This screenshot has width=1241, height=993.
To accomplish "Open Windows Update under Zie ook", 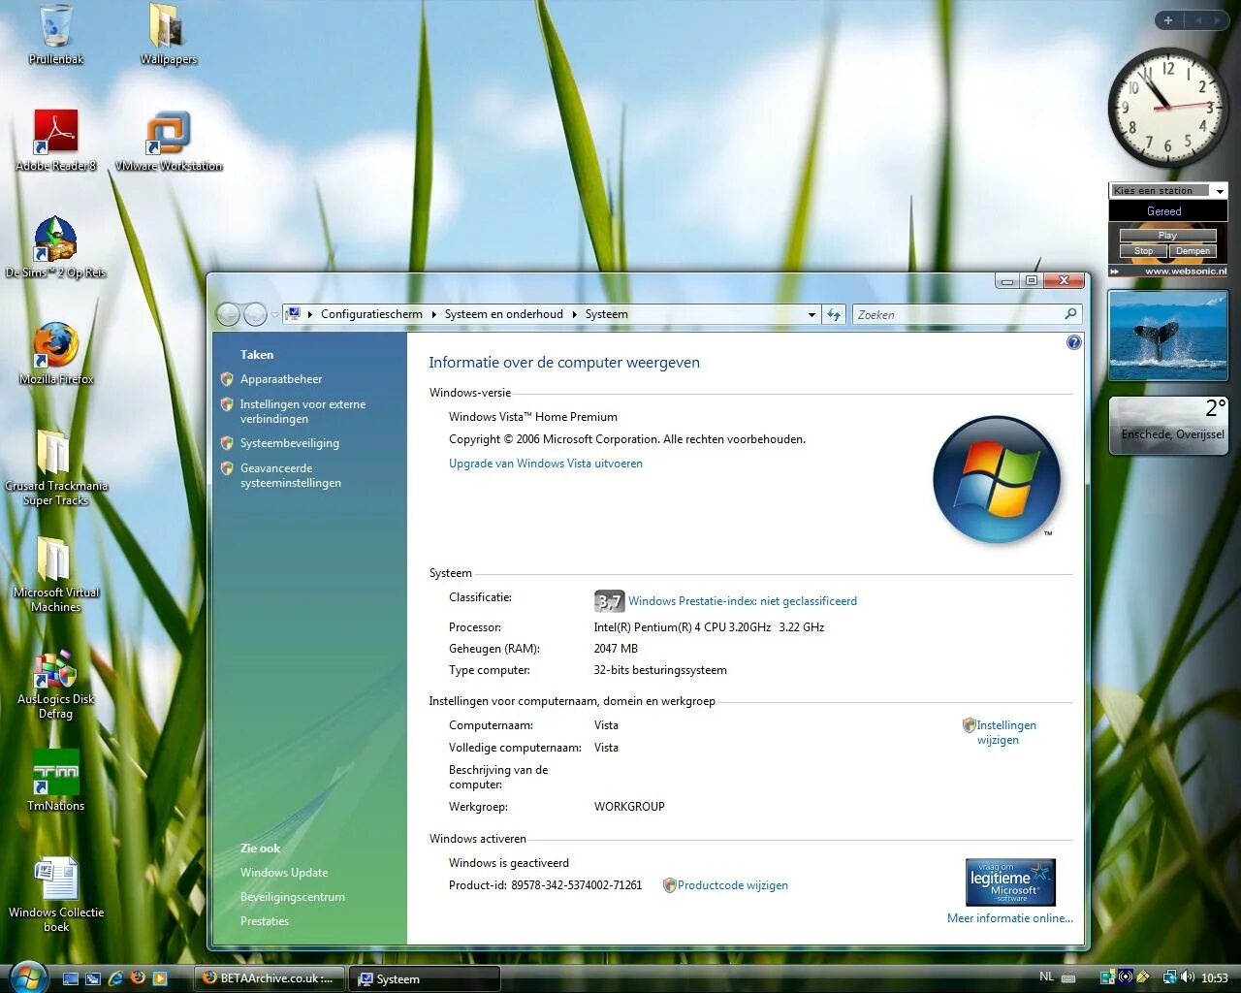I will (x=283, y=873).
